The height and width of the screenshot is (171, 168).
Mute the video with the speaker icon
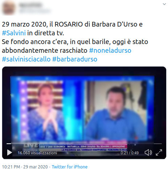coord(148,152)
